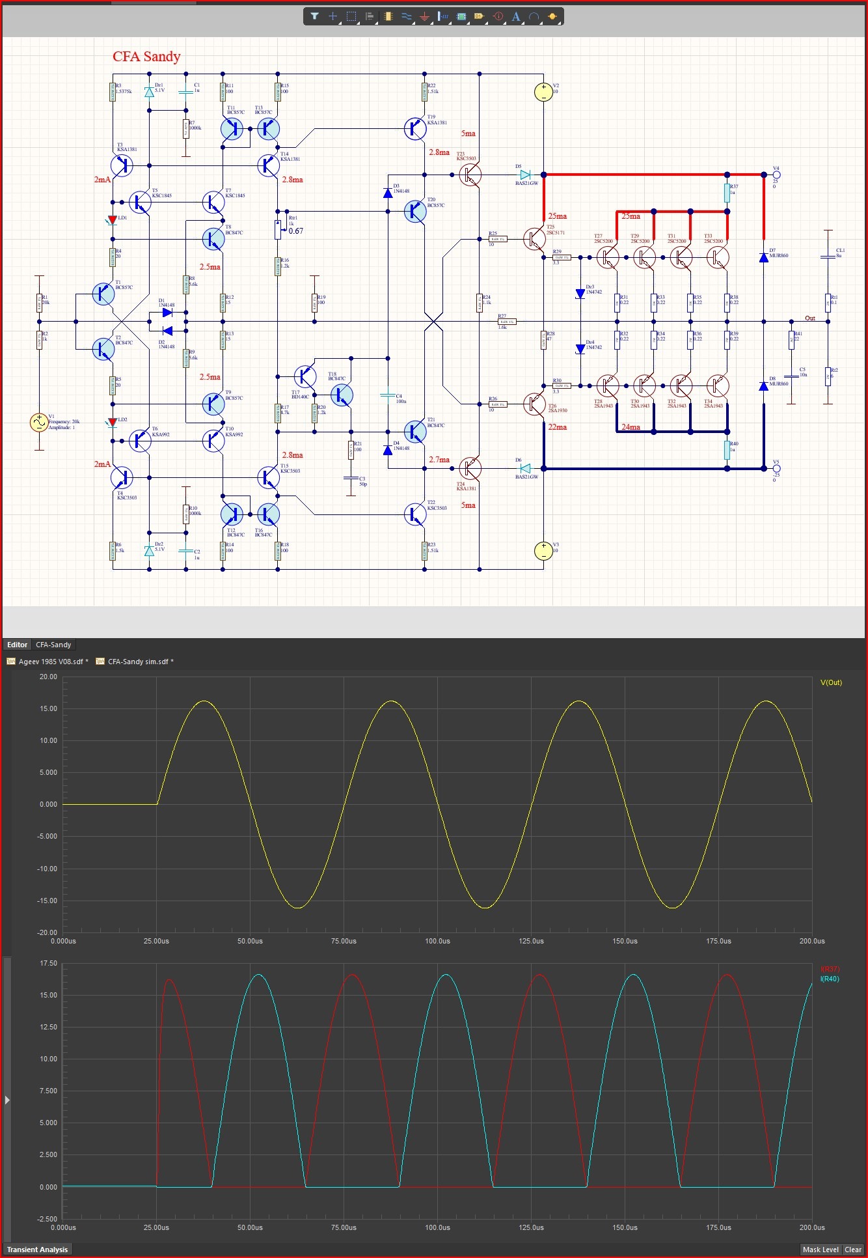Select the I(R40) waveform legend label
This screenshot has width=868, height=1258.
tap(830, 979)
